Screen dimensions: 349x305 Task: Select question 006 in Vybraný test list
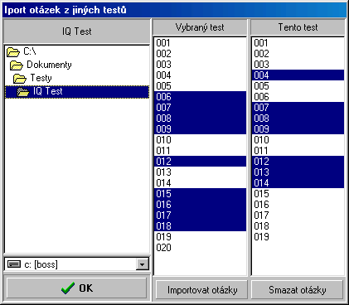click(x=200, y=97)
